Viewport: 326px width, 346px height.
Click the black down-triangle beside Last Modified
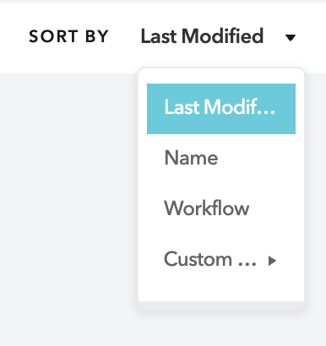pos(291,37)
